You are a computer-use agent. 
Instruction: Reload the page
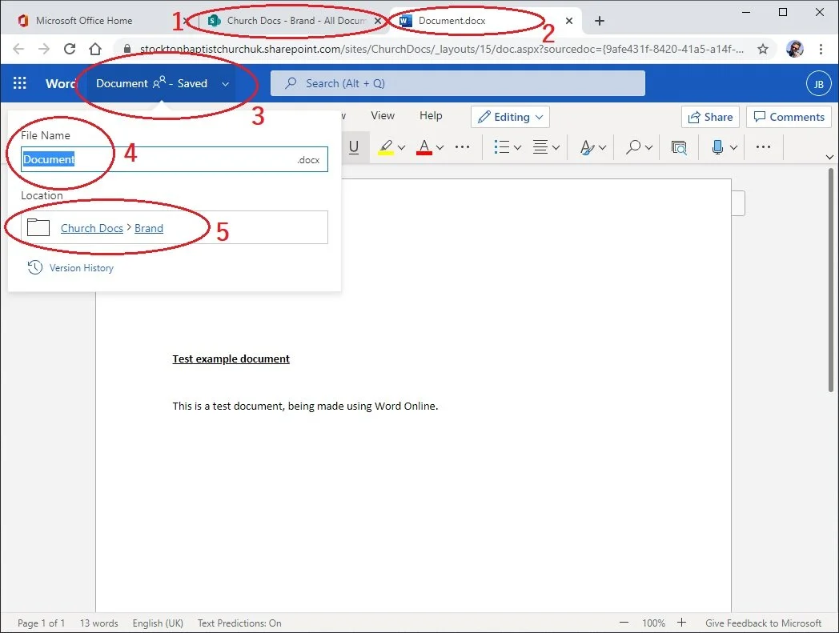tap(70, 50)
